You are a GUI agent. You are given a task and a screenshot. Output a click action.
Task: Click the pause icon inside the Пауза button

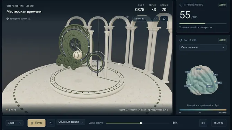click(32, 123)
